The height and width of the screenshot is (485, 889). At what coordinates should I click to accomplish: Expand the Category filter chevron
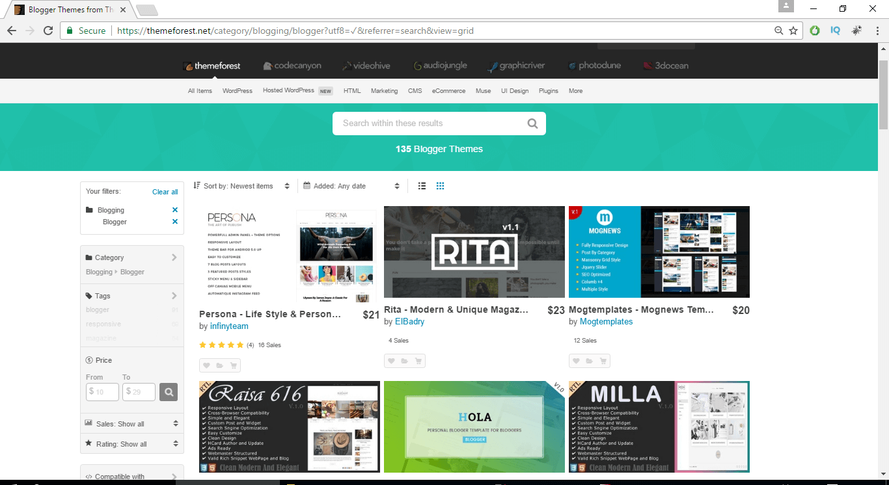[174, 257]
